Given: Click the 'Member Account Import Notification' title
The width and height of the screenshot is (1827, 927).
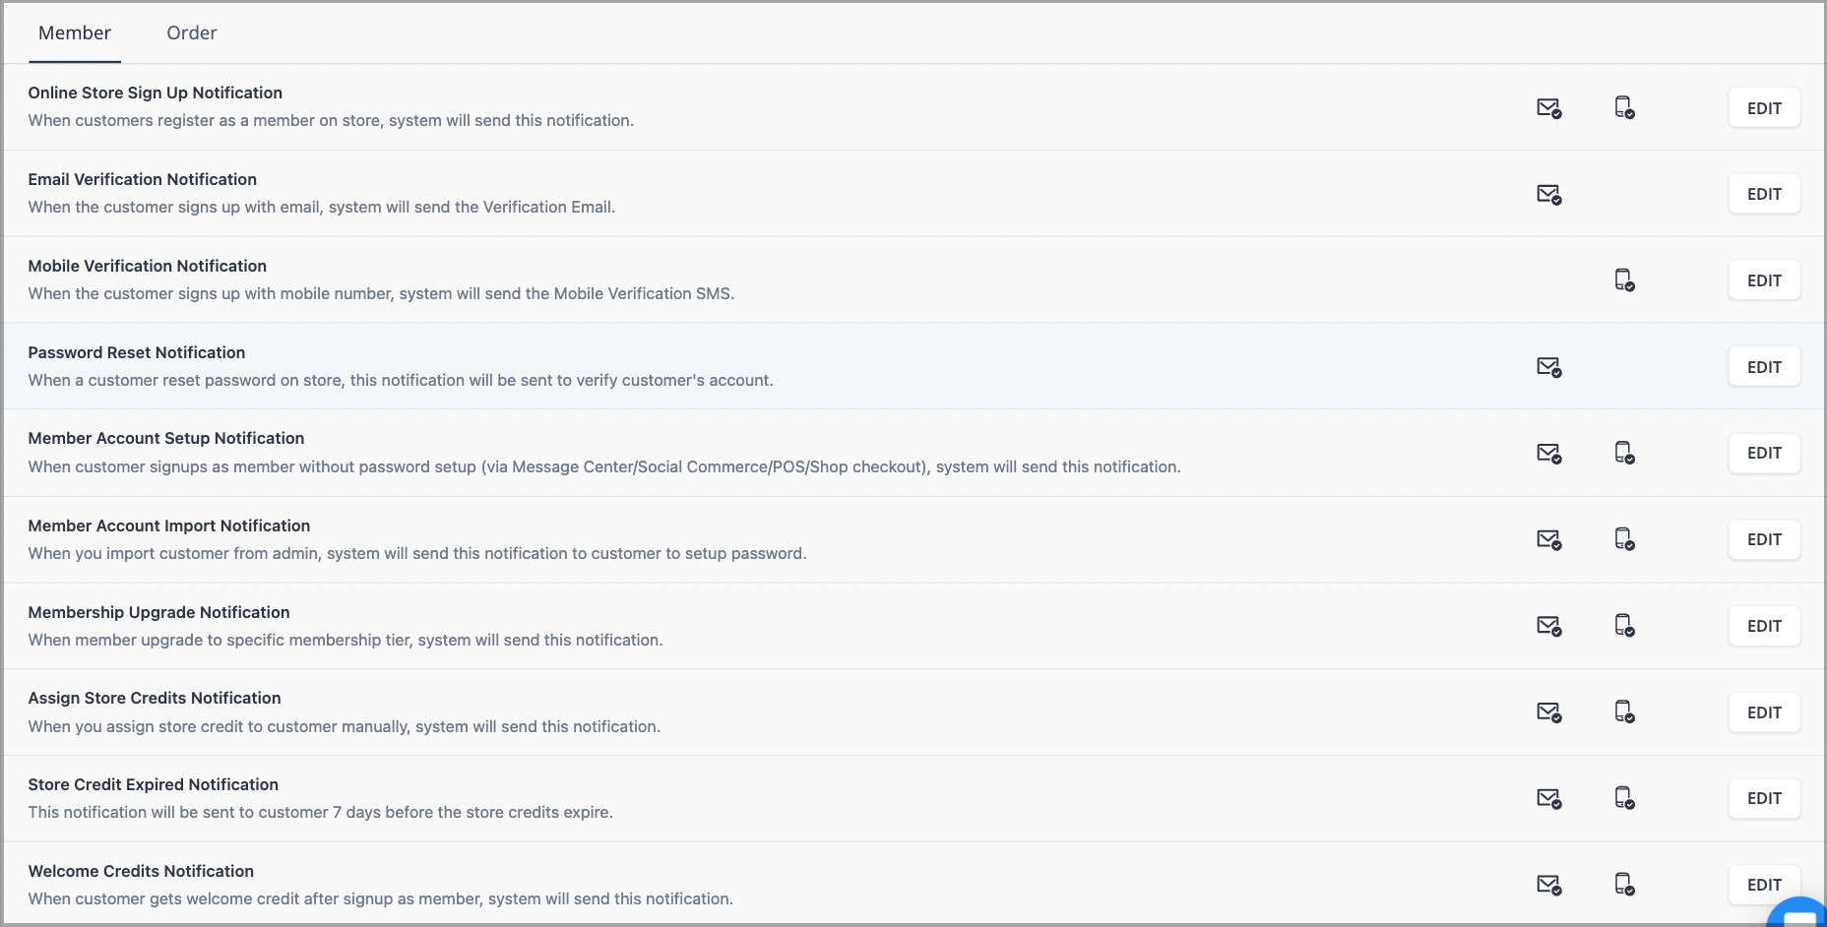Looking at the screenshot, I should point(169,525).
